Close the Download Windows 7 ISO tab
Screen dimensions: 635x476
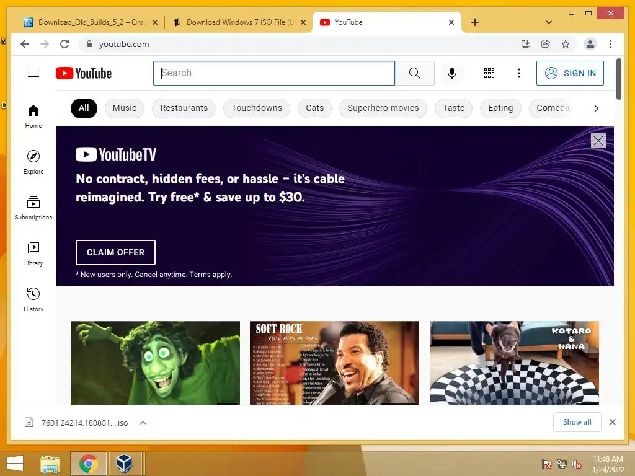[303, 22]
